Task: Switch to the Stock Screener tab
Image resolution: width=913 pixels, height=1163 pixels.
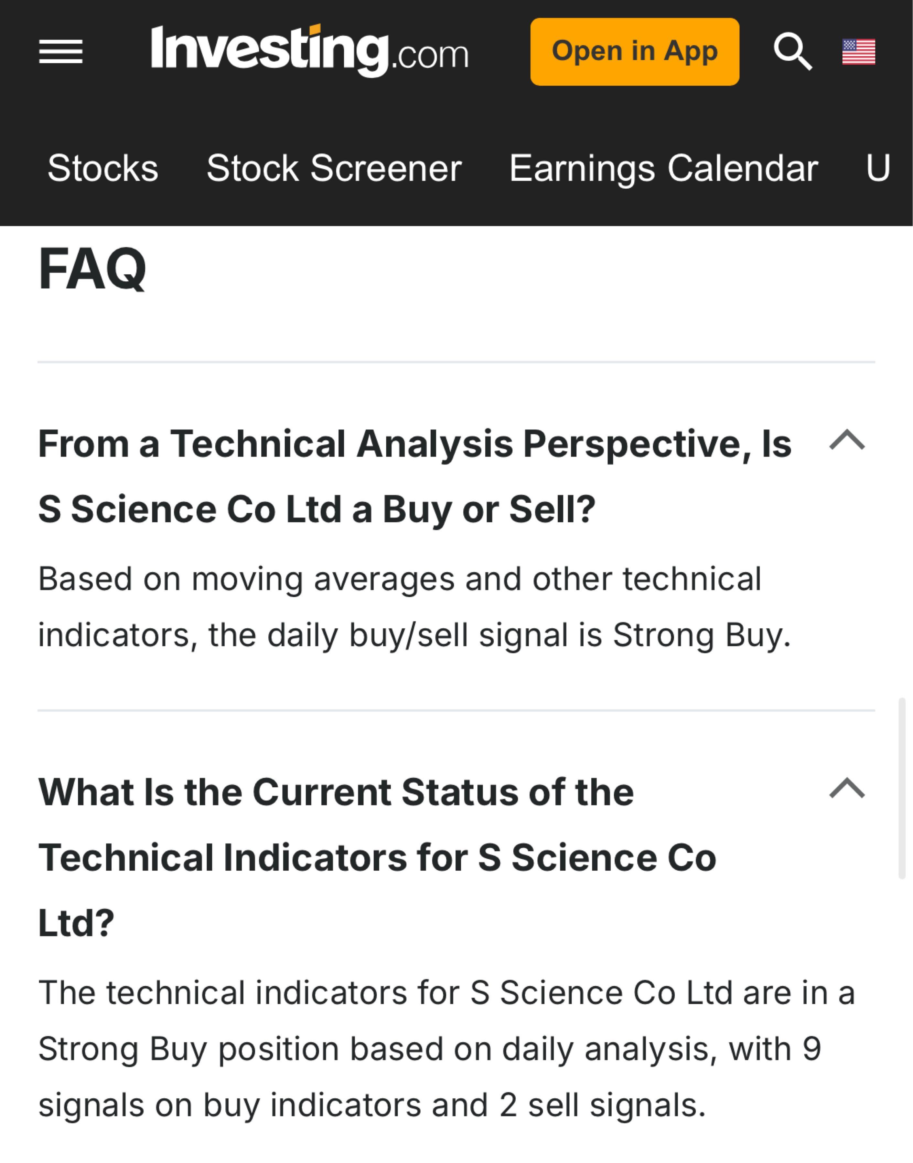Action: point(334,168)
